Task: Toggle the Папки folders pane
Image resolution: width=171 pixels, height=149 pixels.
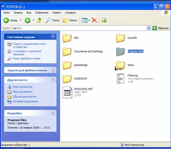Action: pyautogui.click(x=70, y=20)
